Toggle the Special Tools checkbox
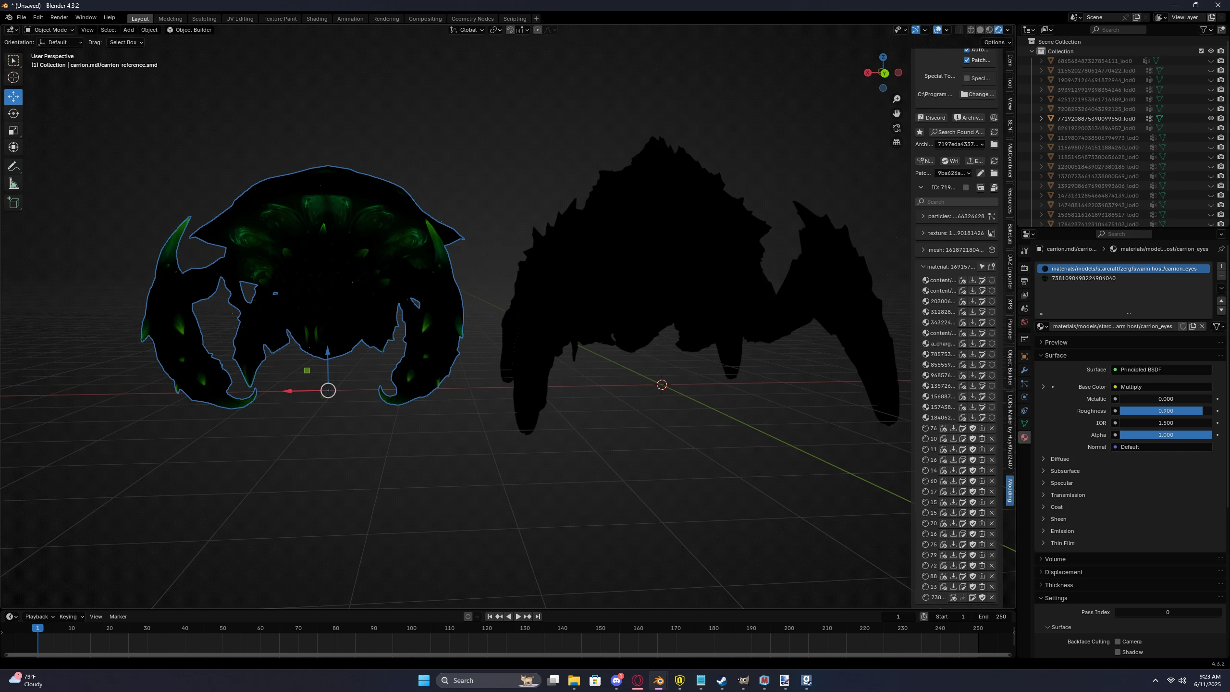1230x692 pixels. (x=967, y=78)
